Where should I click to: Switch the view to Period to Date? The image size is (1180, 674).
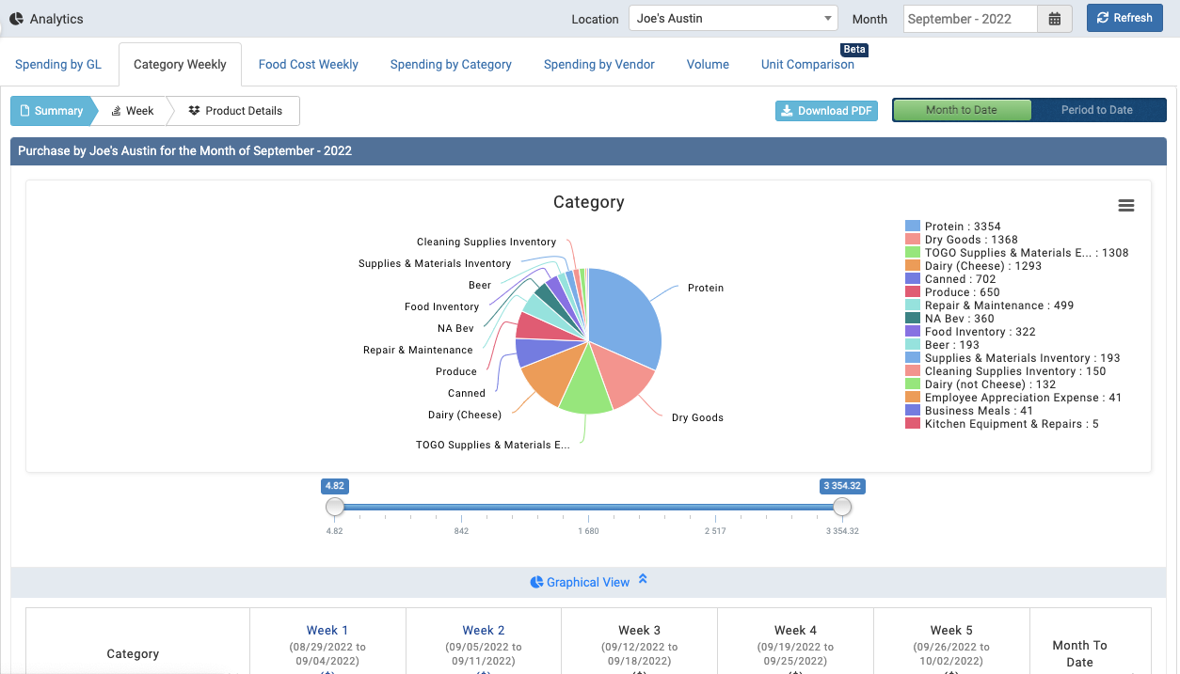pos(1099,109)
